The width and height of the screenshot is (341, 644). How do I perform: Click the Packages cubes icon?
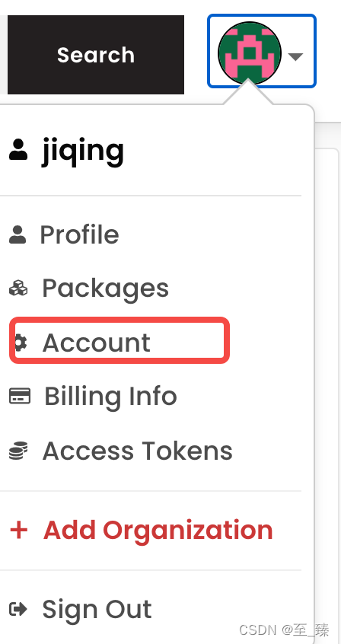coord(18,288)
